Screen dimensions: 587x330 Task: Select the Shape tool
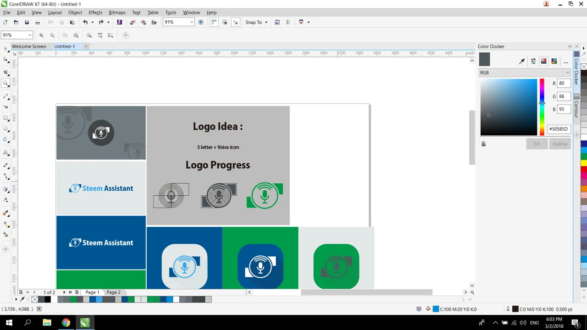tap(6, 60)
